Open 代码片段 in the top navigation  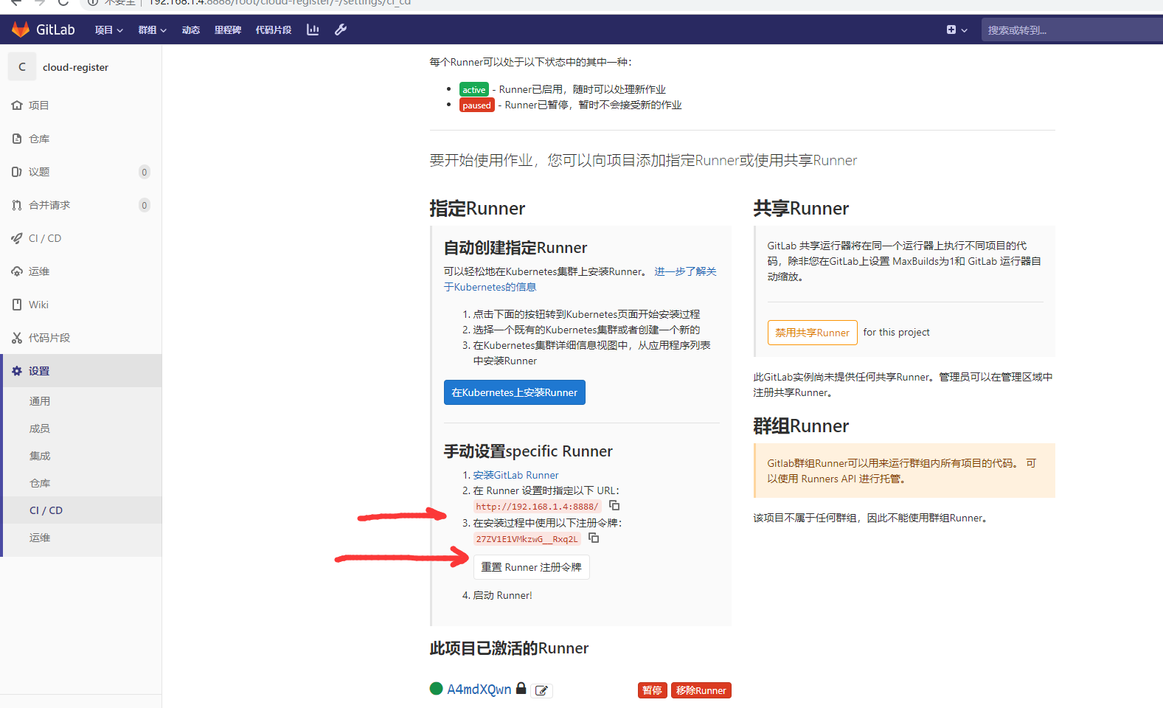pyautogui.click(x=274, y=29)
